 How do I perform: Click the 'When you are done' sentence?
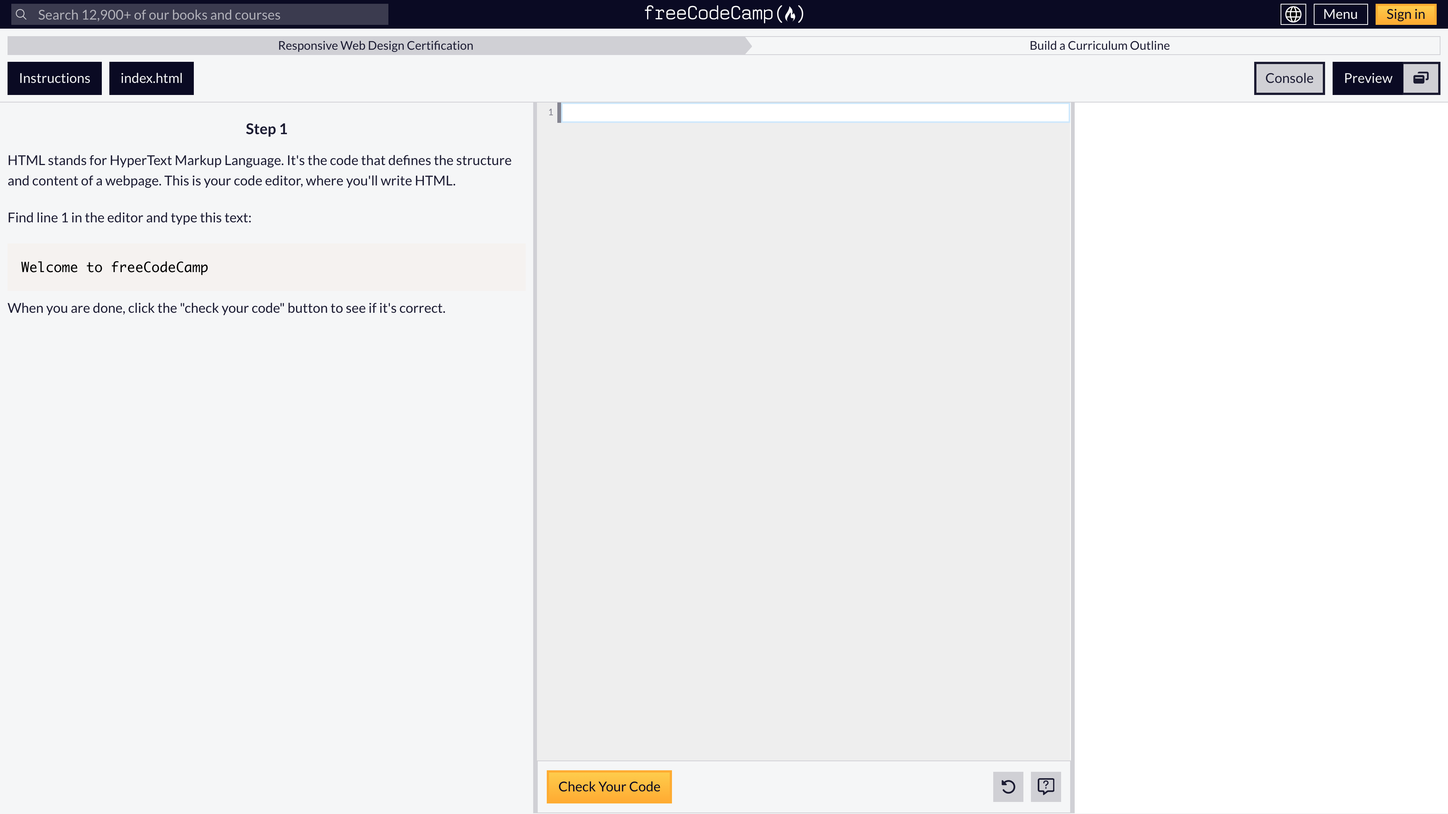(x=226, y=308)
